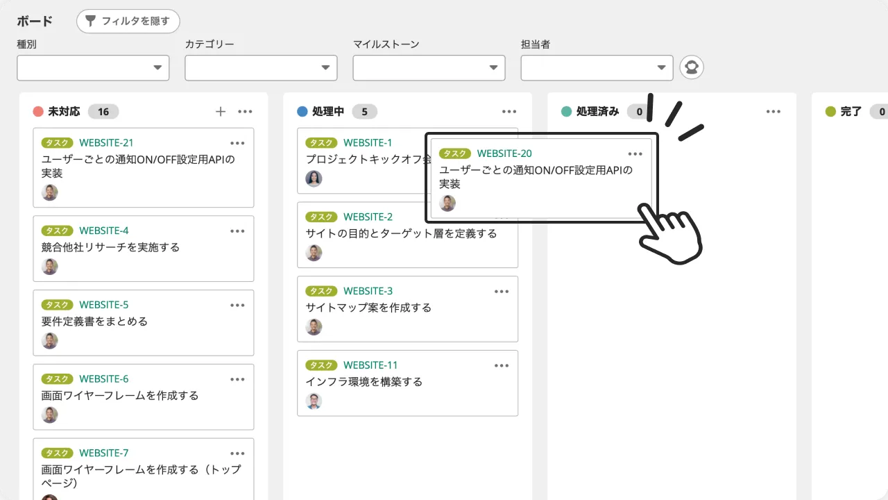Click the assignee avatar on the WEBSITE-4 card
888x500 pixels.
(x=49, y=267)
